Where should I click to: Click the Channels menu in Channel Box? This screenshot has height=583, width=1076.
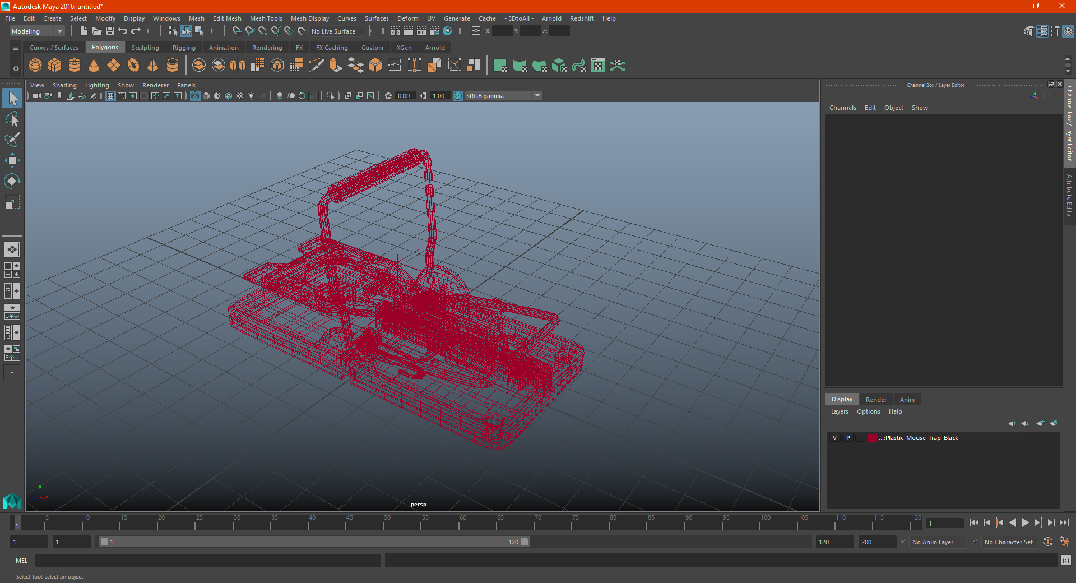[842, 108]
